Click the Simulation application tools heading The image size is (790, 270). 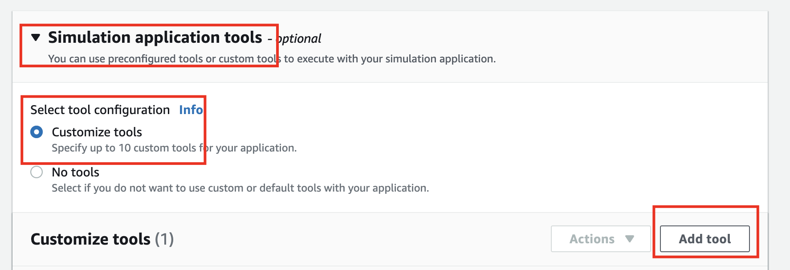[155, 37]
